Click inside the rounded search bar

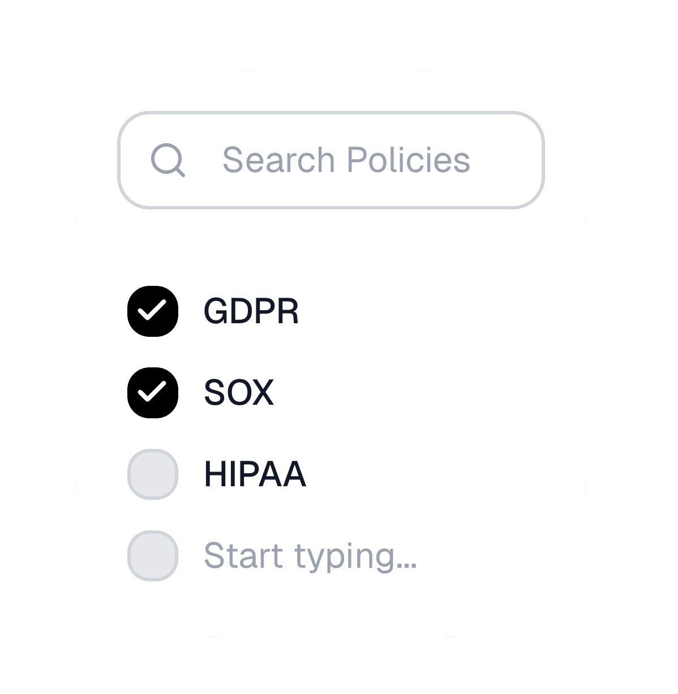331,160
